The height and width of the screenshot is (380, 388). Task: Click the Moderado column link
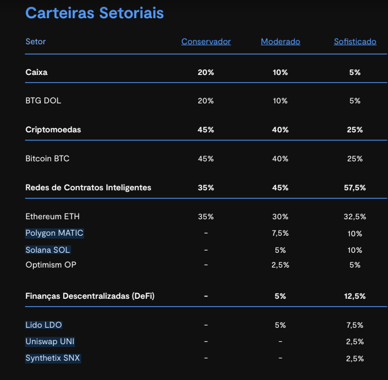coord(280,41)
